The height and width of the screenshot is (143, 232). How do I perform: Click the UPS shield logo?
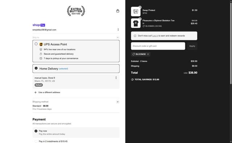pos(41,44)
